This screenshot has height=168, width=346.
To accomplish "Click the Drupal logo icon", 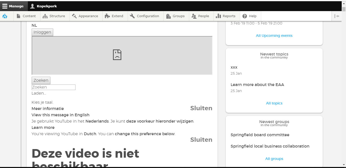I will click(x=5, y=16).
